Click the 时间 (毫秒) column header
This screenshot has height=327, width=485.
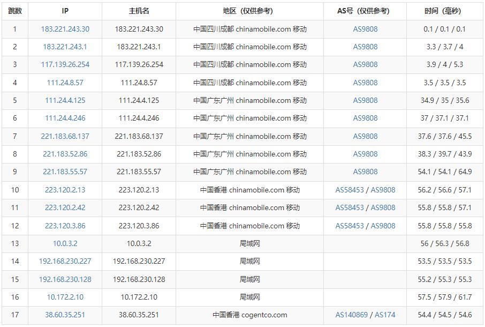click(444, 11)
